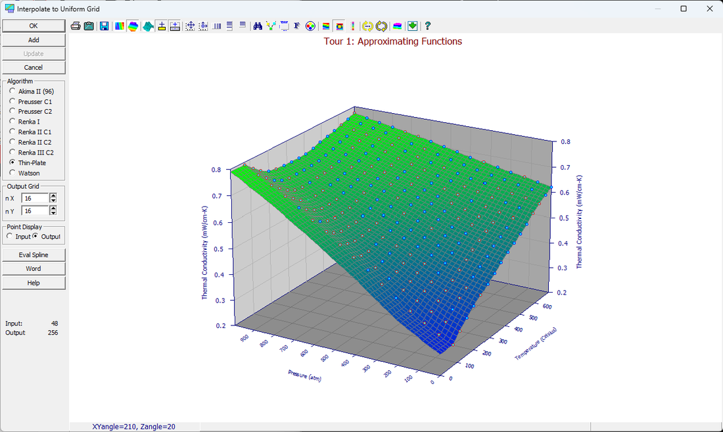Click the node tree icon after the binoculars
This screenshot has width=723, height=432.
click(271, 26)
